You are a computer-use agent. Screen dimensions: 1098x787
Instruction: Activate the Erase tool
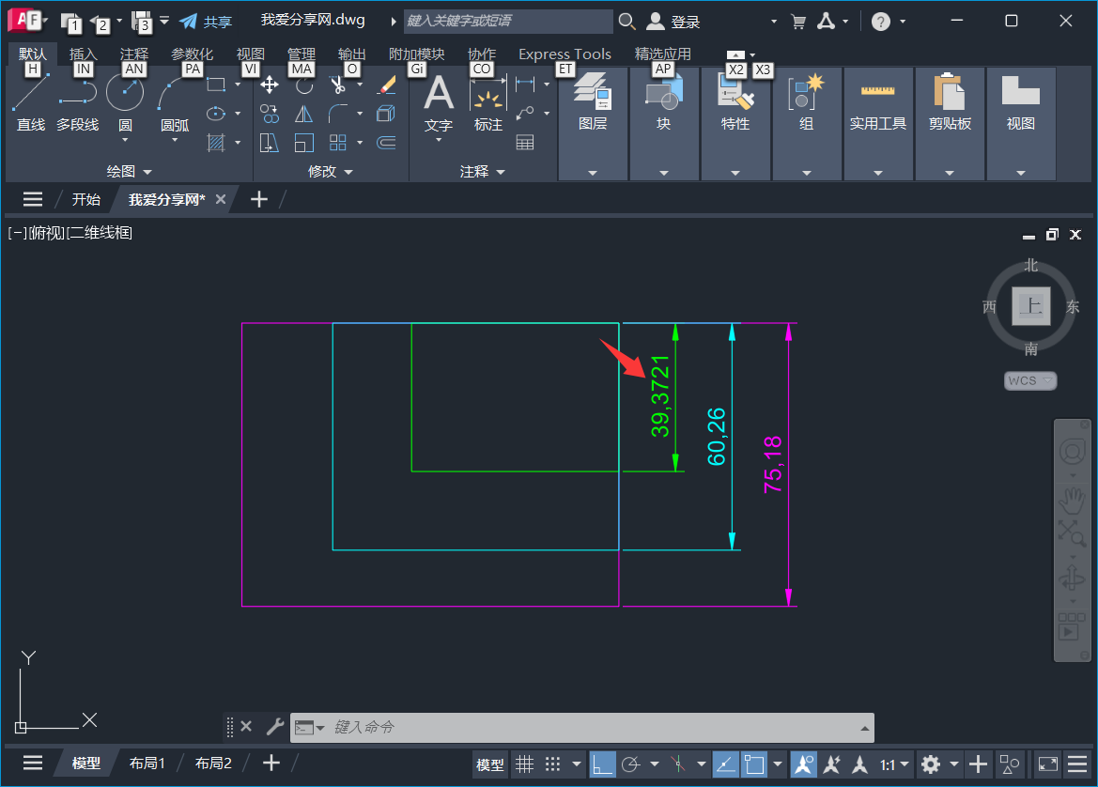387,85
